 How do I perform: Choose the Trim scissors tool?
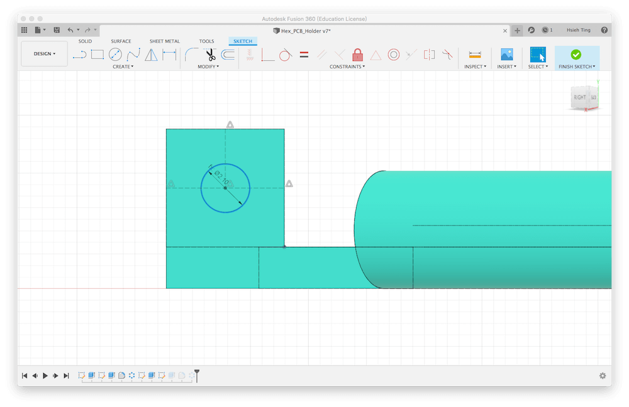click(210, 55)
